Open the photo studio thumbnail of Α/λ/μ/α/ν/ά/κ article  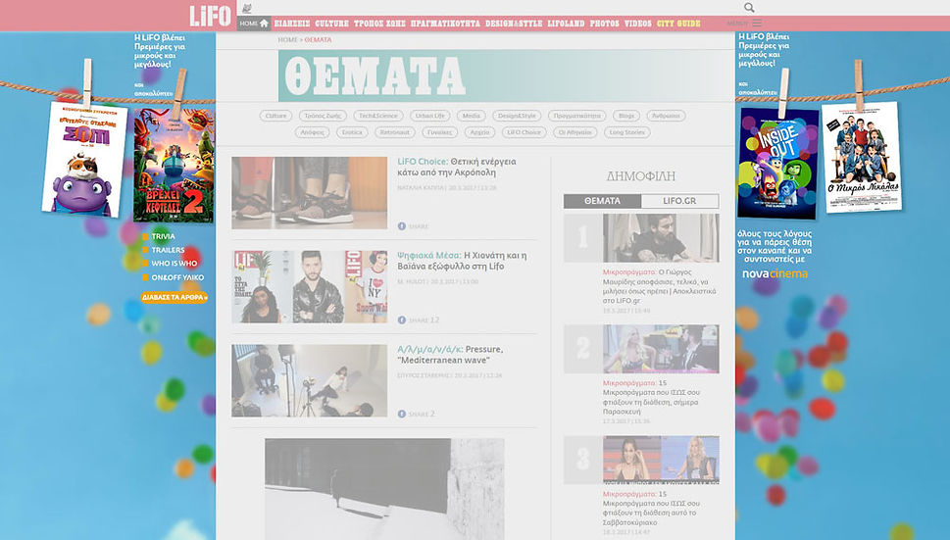[x=310, y=381]
